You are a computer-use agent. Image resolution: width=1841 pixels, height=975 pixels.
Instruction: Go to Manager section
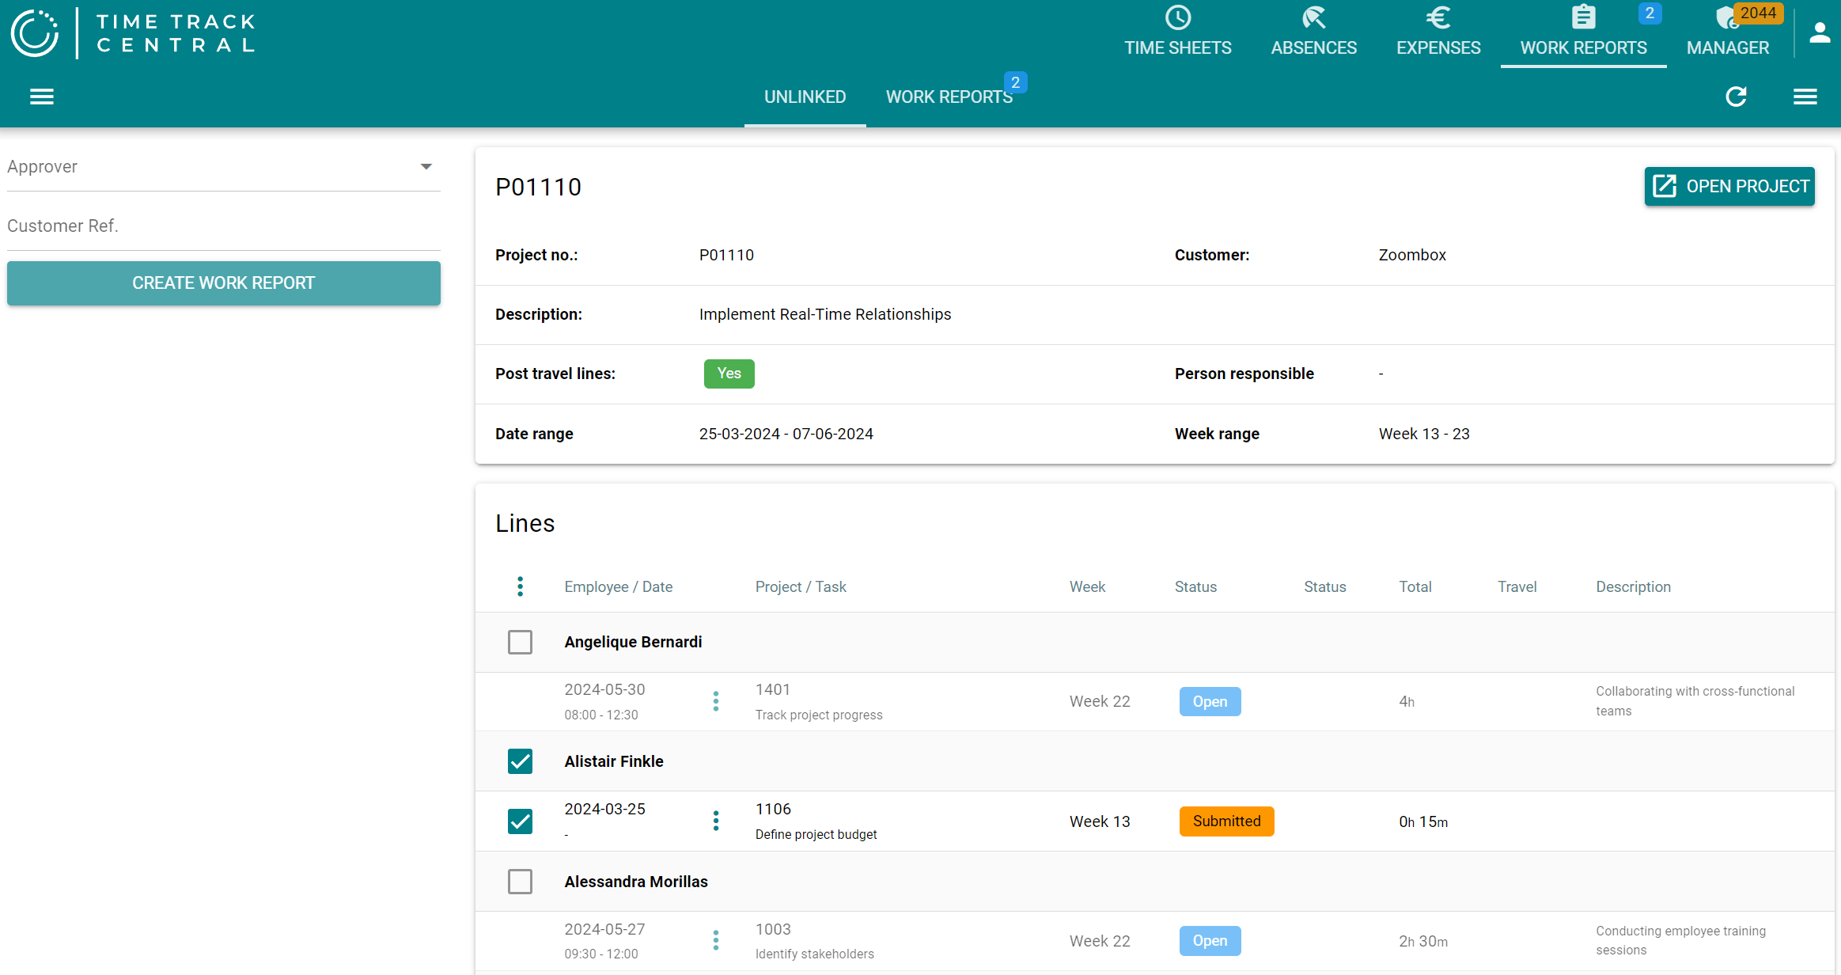pos(1728,34)
